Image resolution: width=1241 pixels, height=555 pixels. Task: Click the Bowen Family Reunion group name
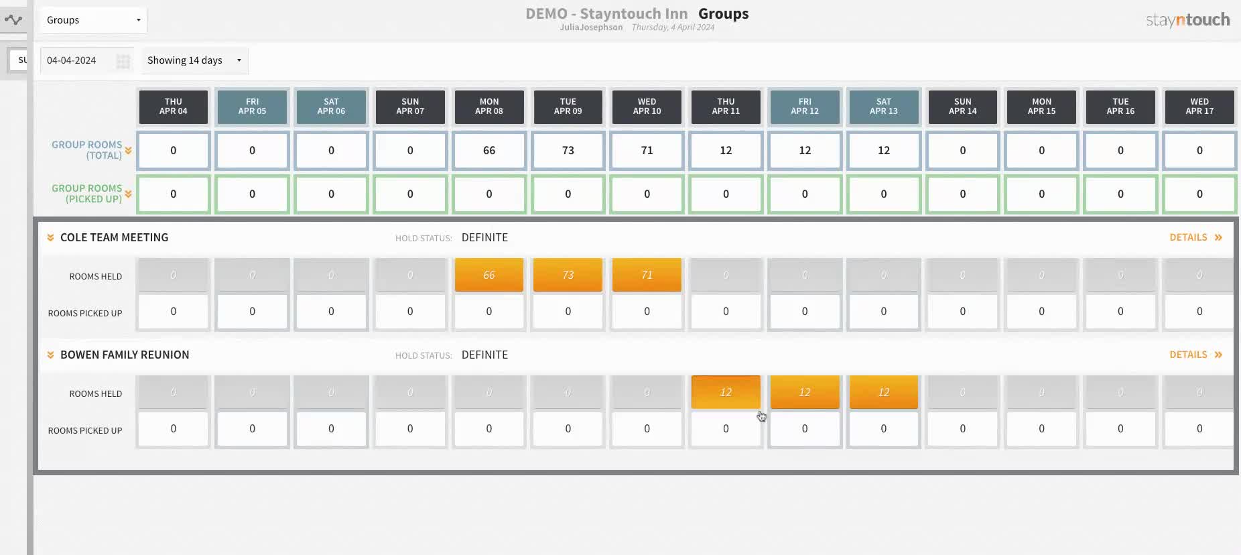click(125, 355)
